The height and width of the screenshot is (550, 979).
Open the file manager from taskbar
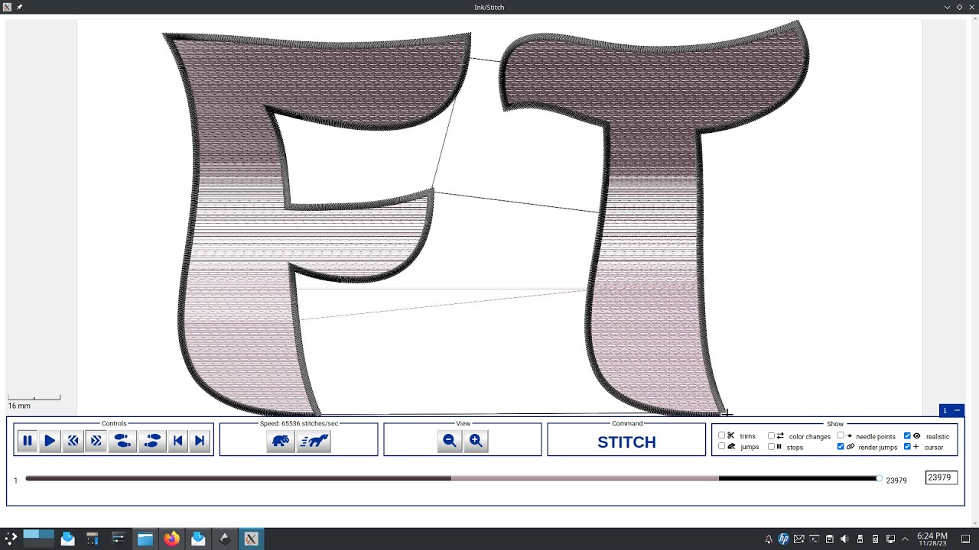coord(145,539)
